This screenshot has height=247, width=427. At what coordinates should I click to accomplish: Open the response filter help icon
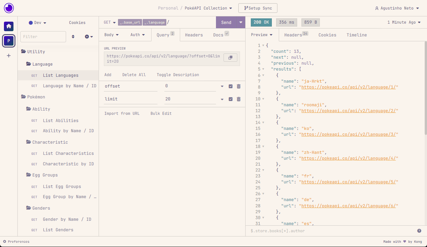pyautogui.click(x=419, y=231)
